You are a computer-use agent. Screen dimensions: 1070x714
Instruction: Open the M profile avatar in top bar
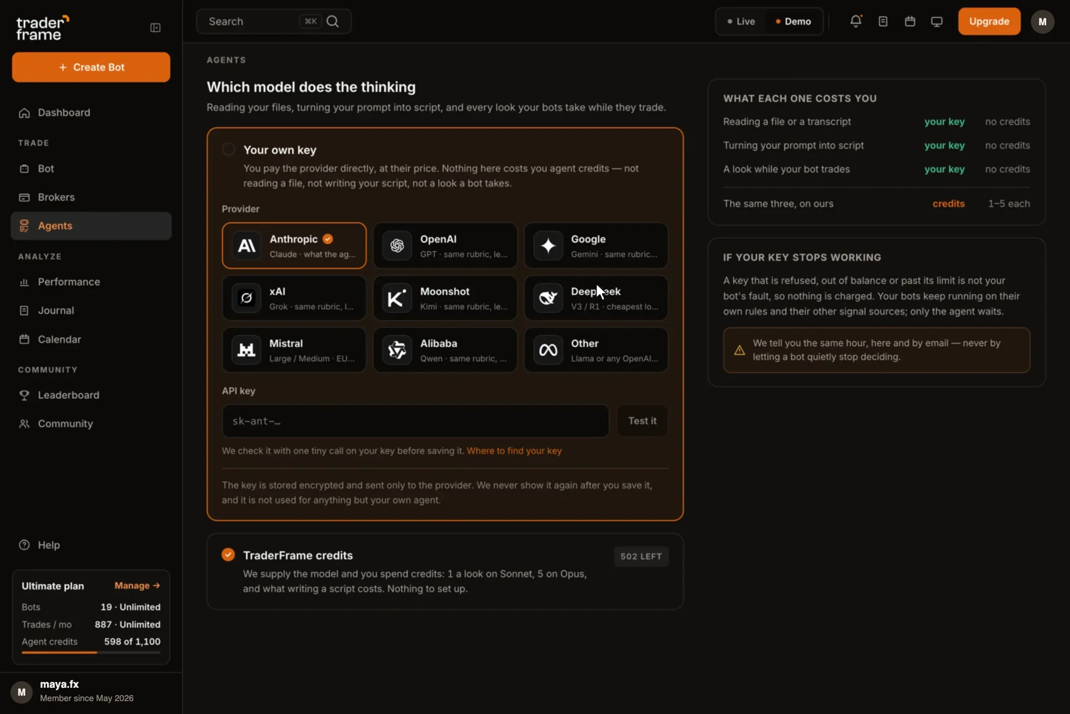click(1042, 22)
